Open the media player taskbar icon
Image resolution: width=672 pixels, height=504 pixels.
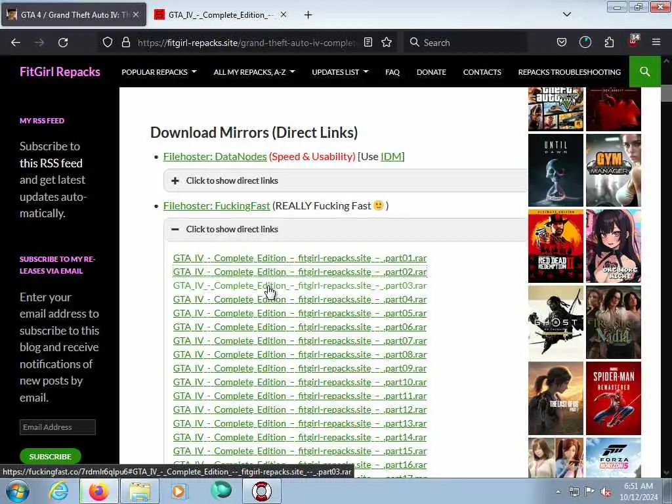click(x=178, y=491)
